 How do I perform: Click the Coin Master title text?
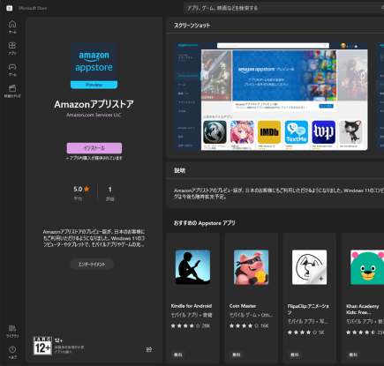coord(243,306)
